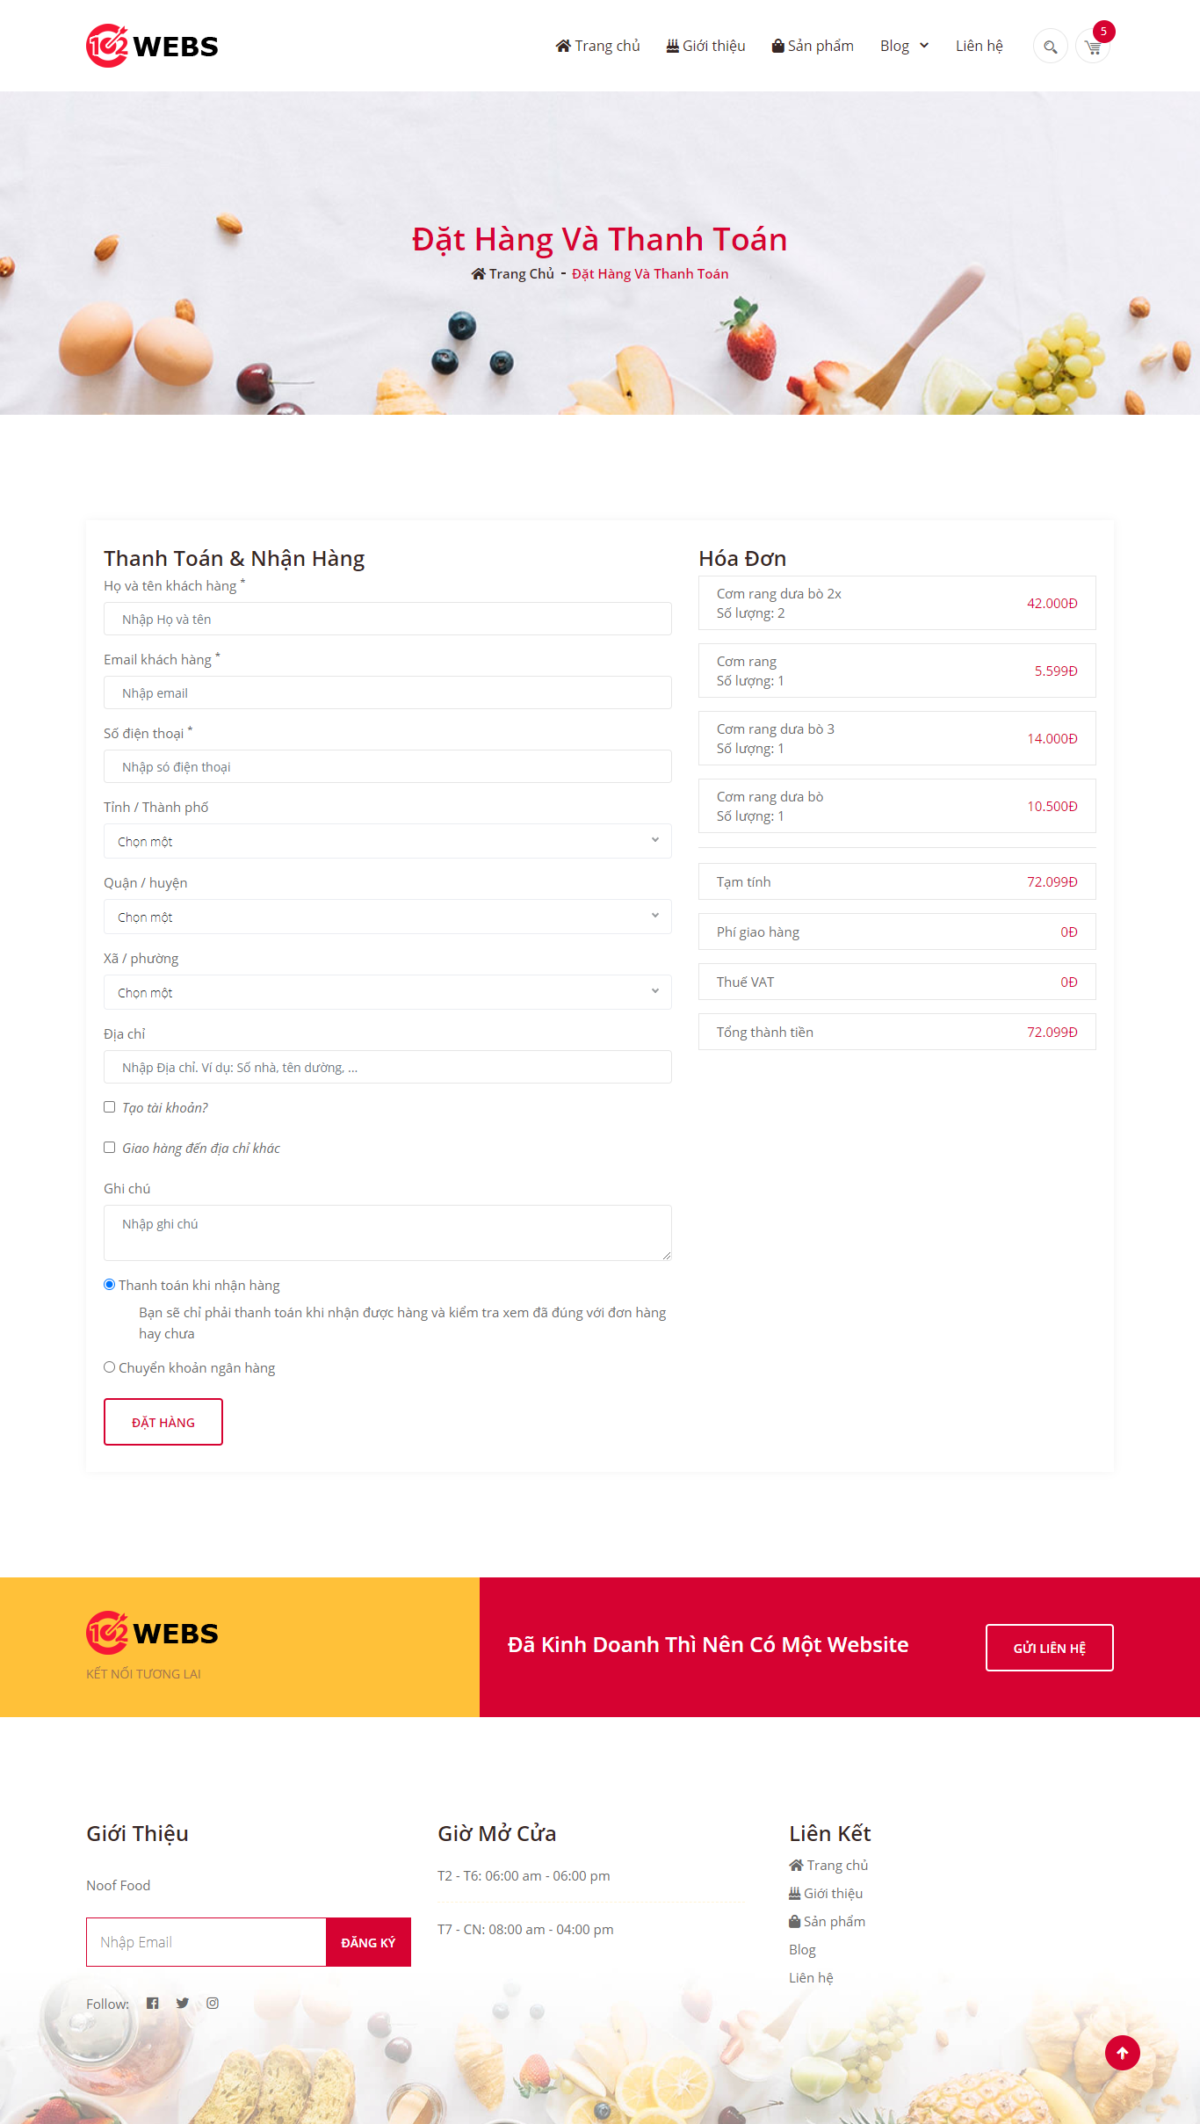
Task: Click the ĐĂNG KÝ newsletter button
Action: pos(368,1942)
